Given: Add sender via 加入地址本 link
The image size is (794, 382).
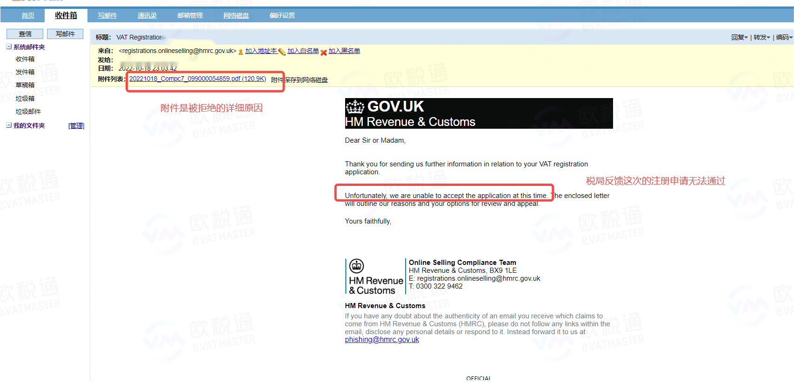Looking at the screenshot, I should [261, 51].
